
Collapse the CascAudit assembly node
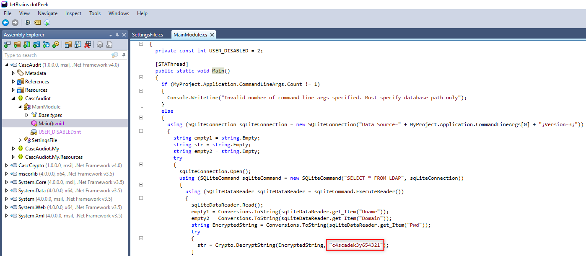coord(7,65)
